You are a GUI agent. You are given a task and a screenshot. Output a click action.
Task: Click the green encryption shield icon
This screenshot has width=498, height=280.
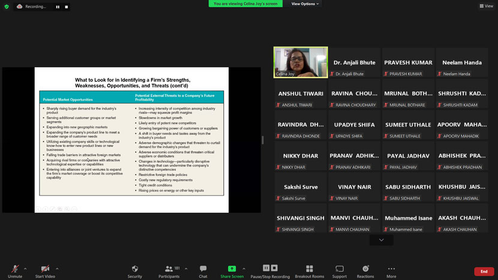[7, 7]
